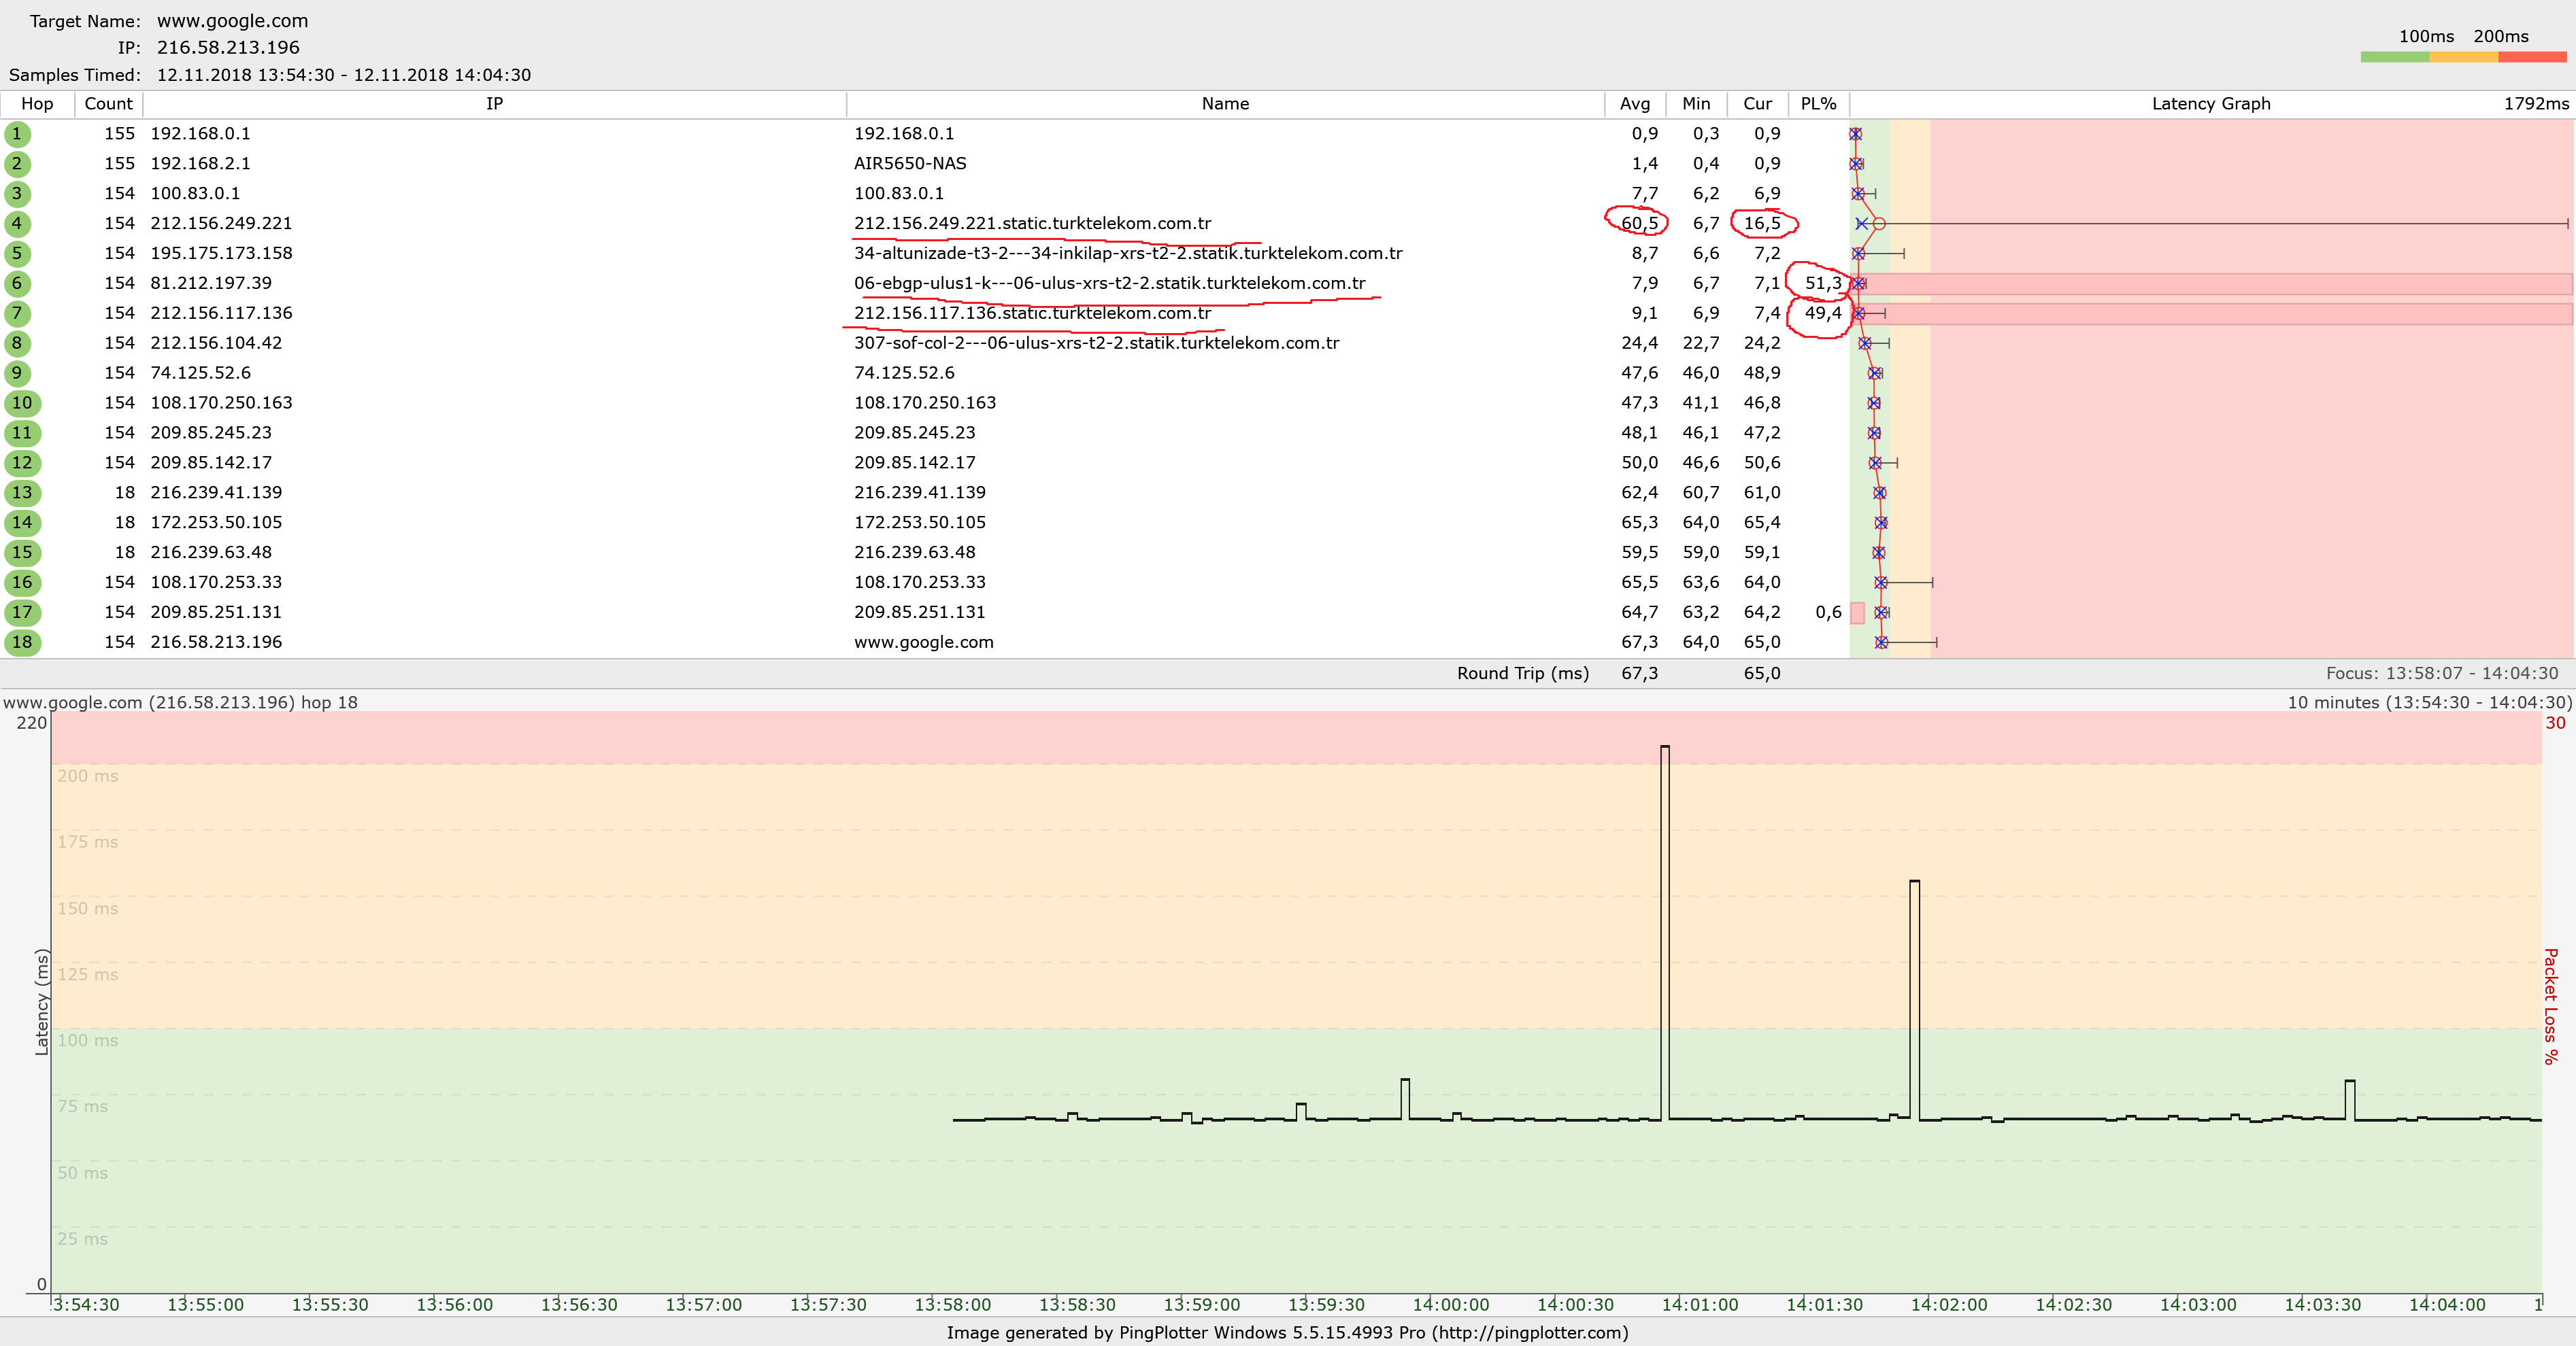2576x1346 pixels.
Task: Click the hop 4 green circle icon
Action: [17, 224]
